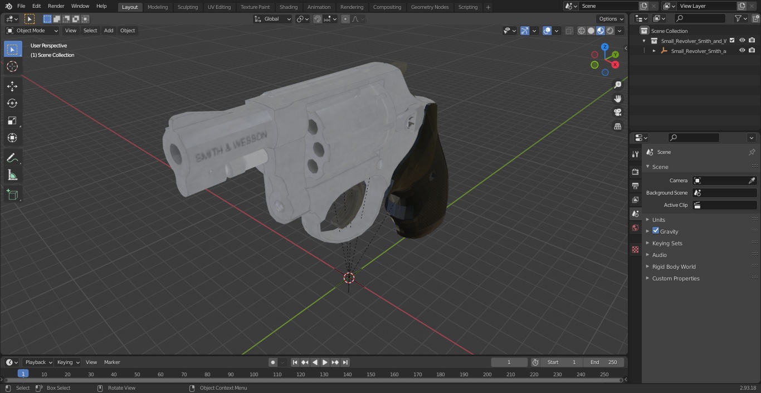
Task: Toggle viewport gizmos display
Action: pyautogui.click(x=525, y=31)
